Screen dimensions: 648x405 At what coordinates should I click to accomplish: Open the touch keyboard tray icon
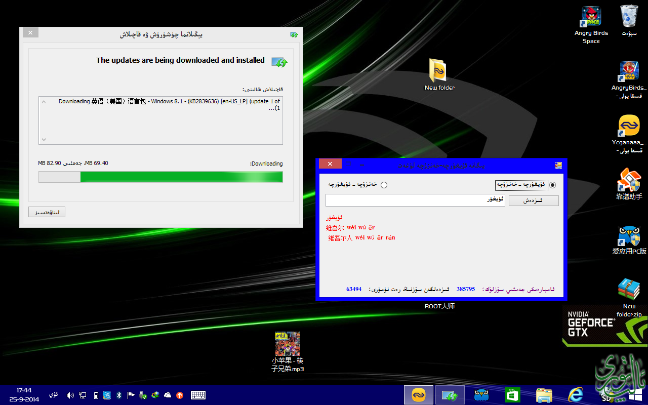[198, 395]
